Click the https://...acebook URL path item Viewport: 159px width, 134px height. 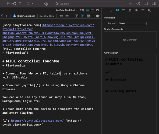pyautogui.click(x=24, y=16)
